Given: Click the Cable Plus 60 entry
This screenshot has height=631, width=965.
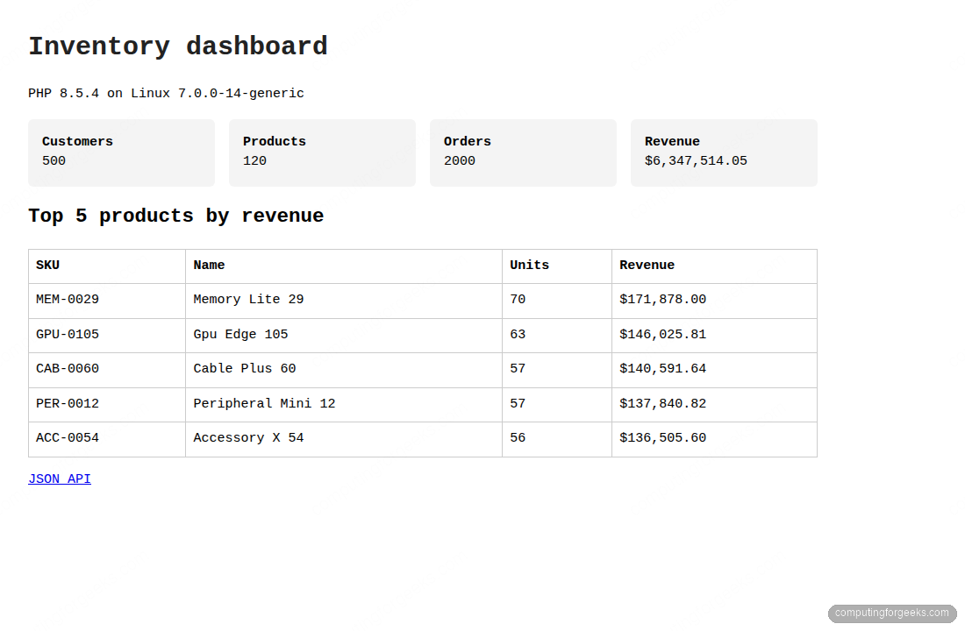Looking at the screenshot, I should coord(244,368).
